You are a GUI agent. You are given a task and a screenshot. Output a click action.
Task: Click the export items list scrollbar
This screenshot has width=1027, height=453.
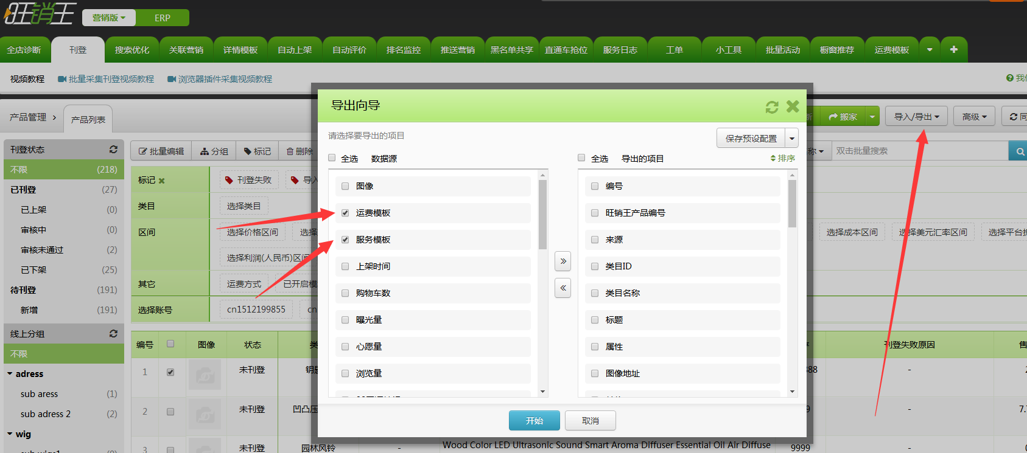point(792,204)
